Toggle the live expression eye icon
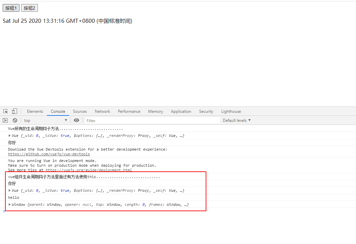 pos(77,120)
